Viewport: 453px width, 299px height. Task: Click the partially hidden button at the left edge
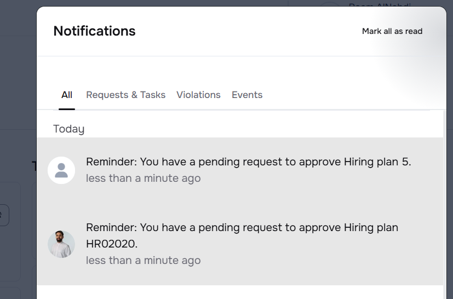pyautogui.click(x=4, y=215)
